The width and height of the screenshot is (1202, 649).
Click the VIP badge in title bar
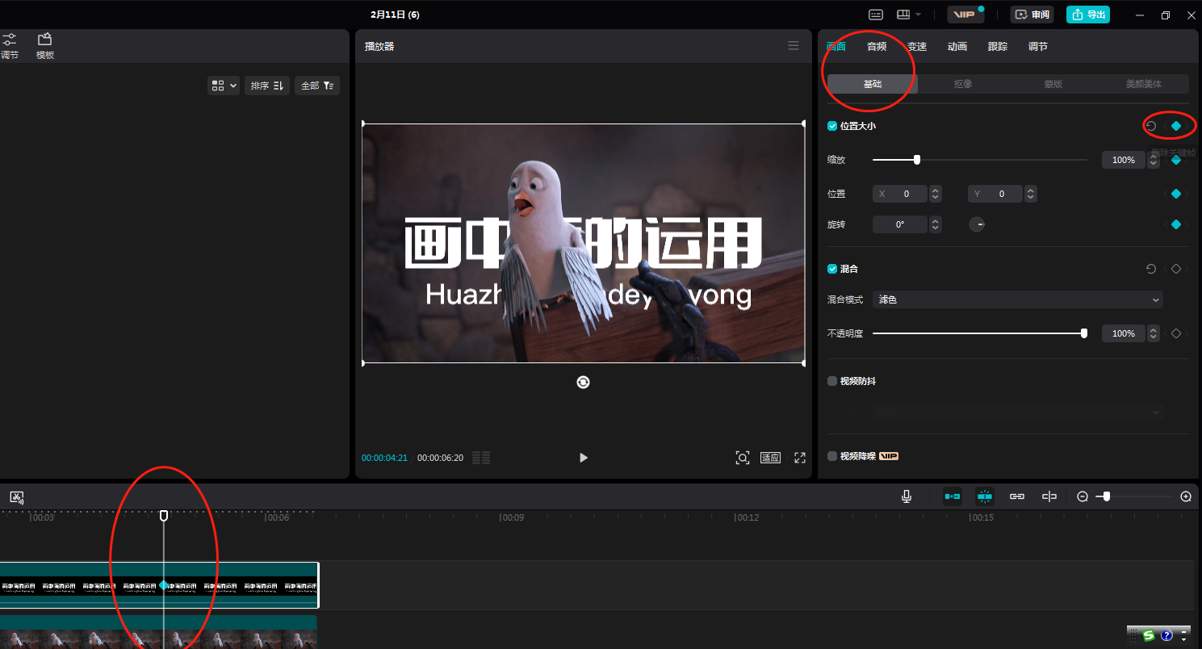[965, 15]
